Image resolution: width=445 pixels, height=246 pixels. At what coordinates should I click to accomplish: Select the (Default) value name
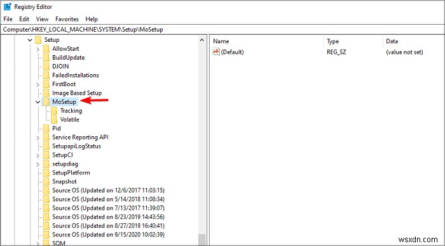click(x=233, y=52)
